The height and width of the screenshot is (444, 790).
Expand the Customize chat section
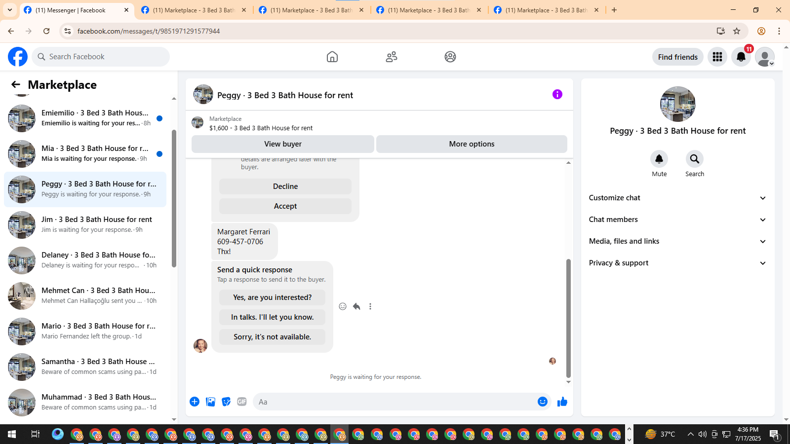[x=678, y=198]
